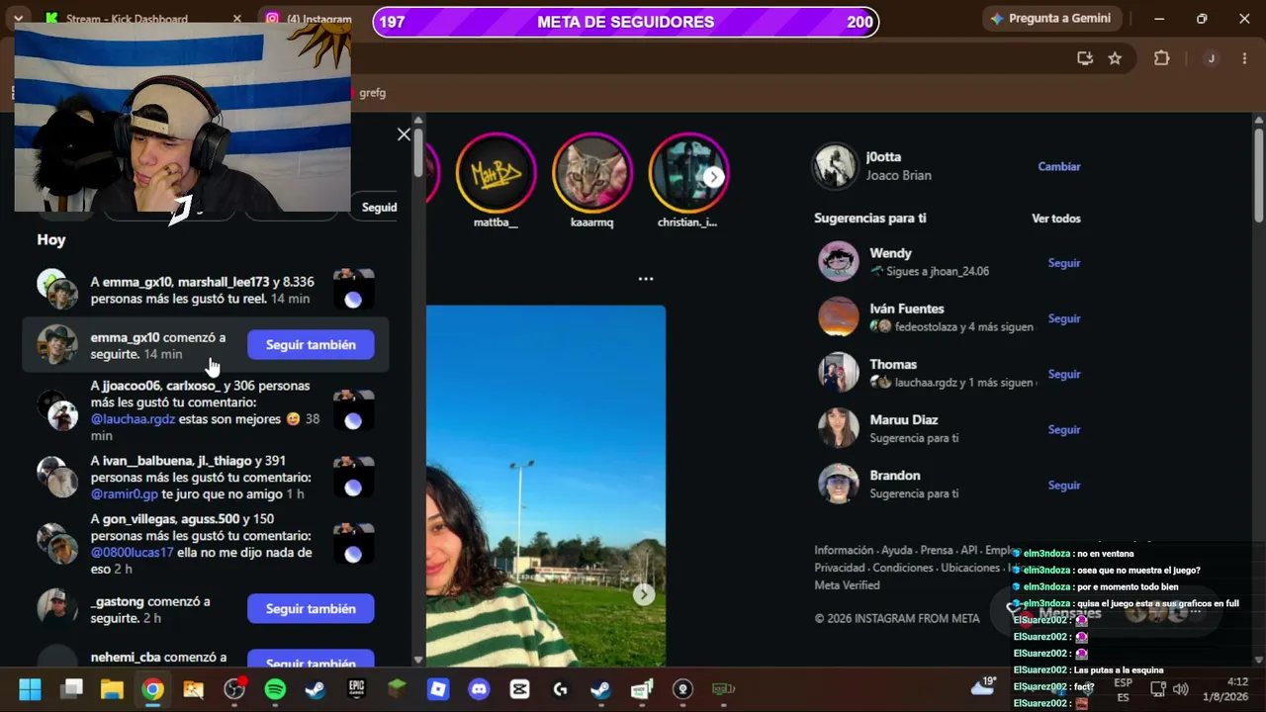The height and width of the screenshot is (712, 1266).
Task: Click install app icon in address bar
Action: point(1084,58)
